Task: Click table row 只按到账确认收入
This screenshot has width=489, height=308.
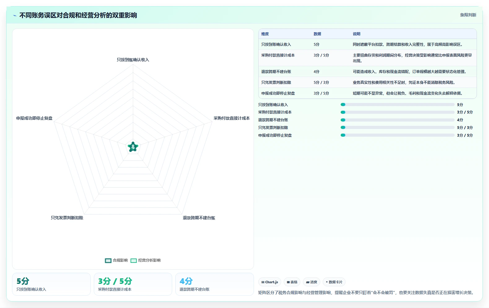Action: pyautogui.click(x=367, y=45)
